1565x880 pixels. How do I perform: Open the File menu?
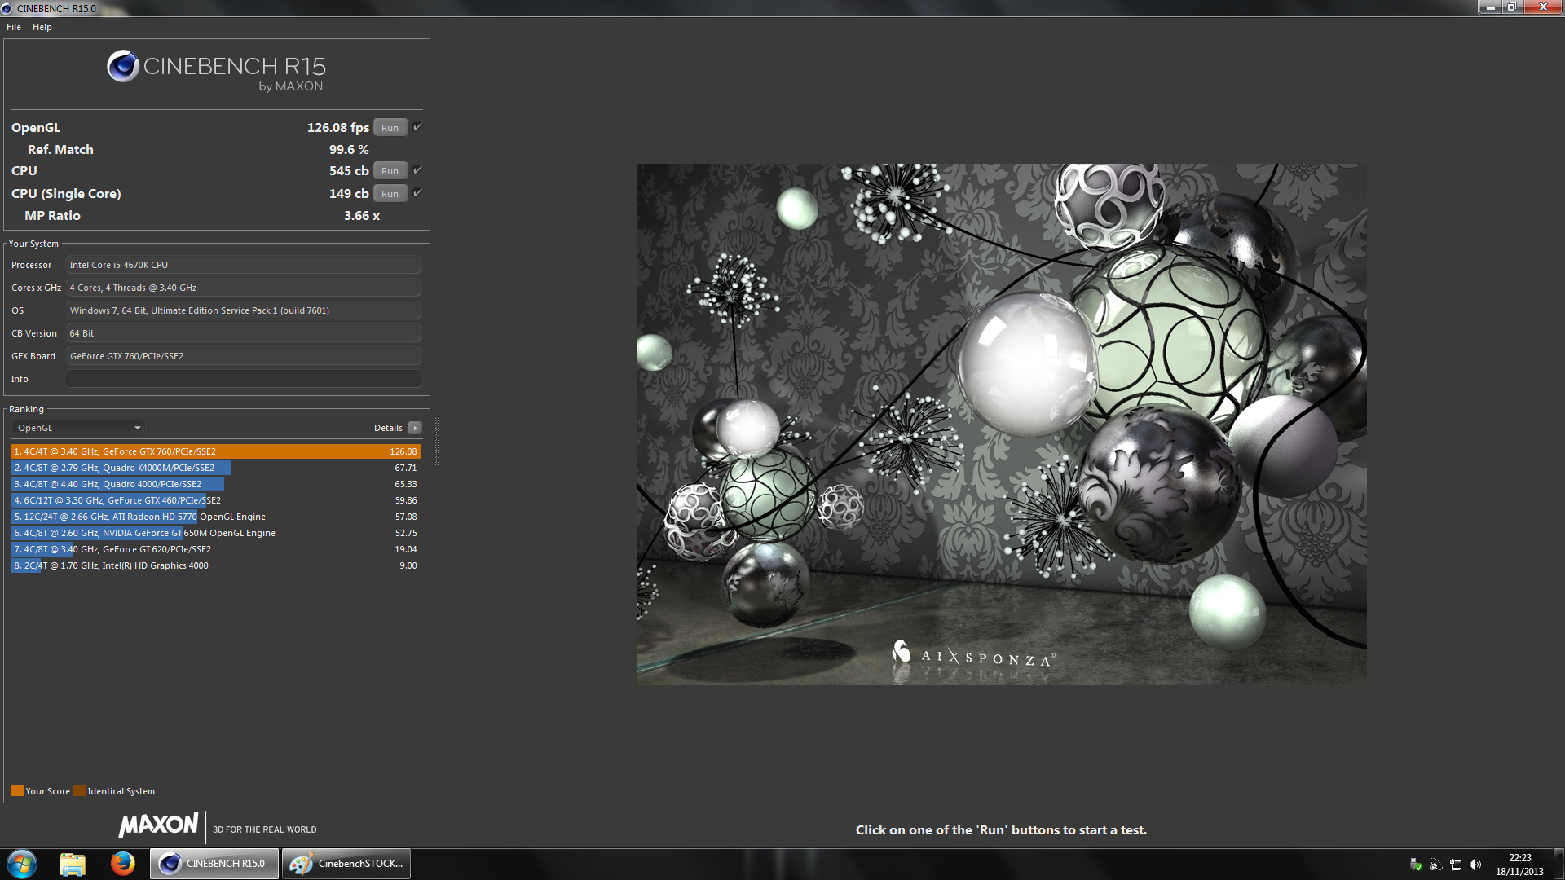click(14, 27)
